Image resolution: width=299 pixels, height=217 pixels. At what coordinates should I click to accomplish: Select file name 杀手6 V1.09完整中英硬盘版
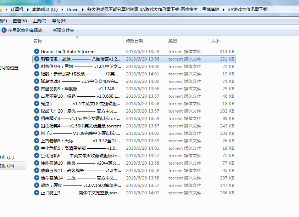(80, 133)
